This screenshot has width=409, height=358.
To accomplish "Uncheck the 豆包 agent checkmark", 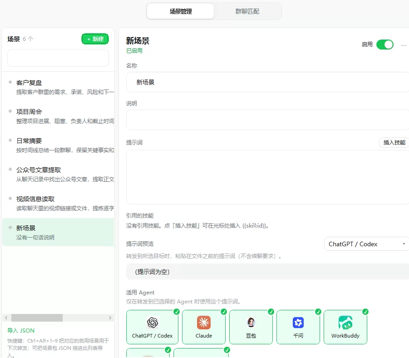I will (x=271, y=312).
